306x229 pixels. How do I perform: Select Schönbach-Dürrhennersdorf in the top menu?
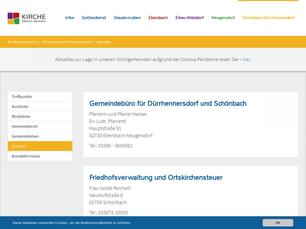click(x=268, y=18)
